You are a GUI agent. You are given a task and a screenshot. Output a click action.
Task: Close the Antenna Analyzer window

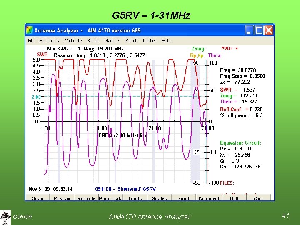pos(269,30)
